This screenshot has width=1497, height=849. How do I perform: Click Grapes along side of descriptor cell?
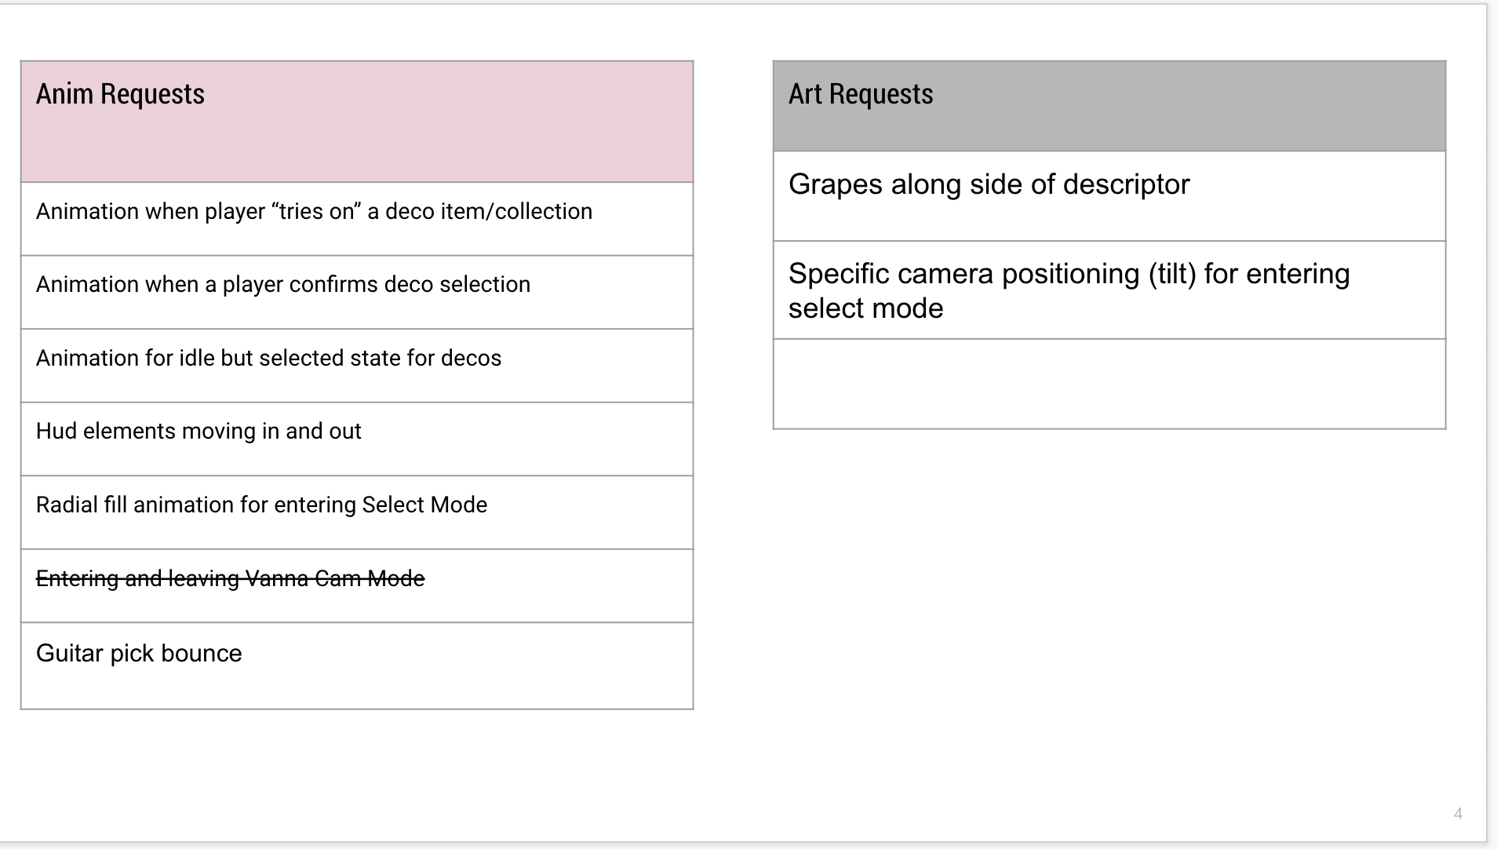(1109, 196)
